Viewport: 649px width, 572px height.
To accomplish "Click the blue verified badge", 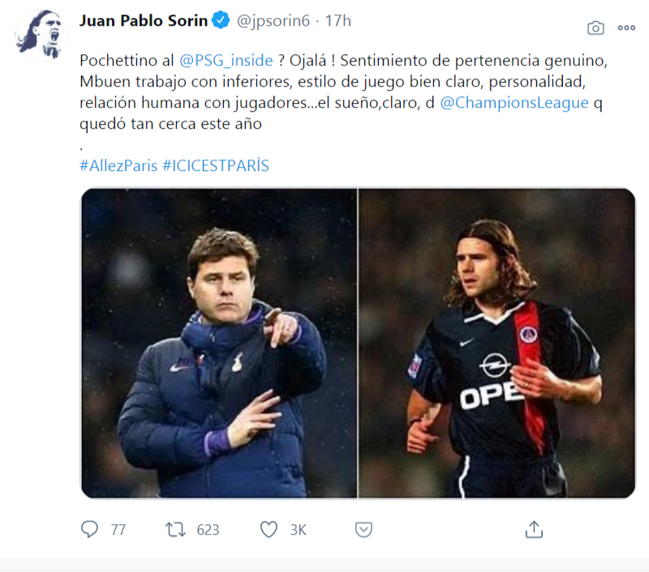I will [x=221, y=21].
